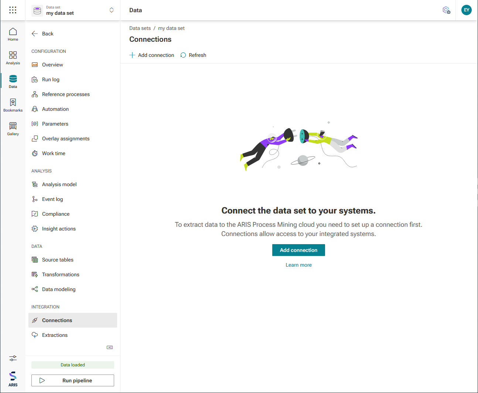Screen dimensions: 478x393
Task: Open Automation page
Action: click(x=73, y=109)
